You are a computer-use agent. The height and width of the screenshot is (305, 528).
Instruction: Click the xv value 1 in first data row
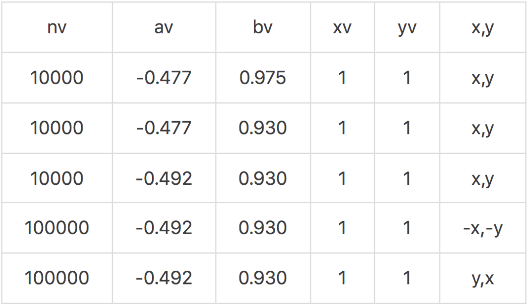tap(342, 78)
